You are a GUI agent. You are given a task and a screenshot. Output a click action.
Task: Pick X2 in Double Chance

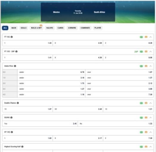tap(78, 109)
